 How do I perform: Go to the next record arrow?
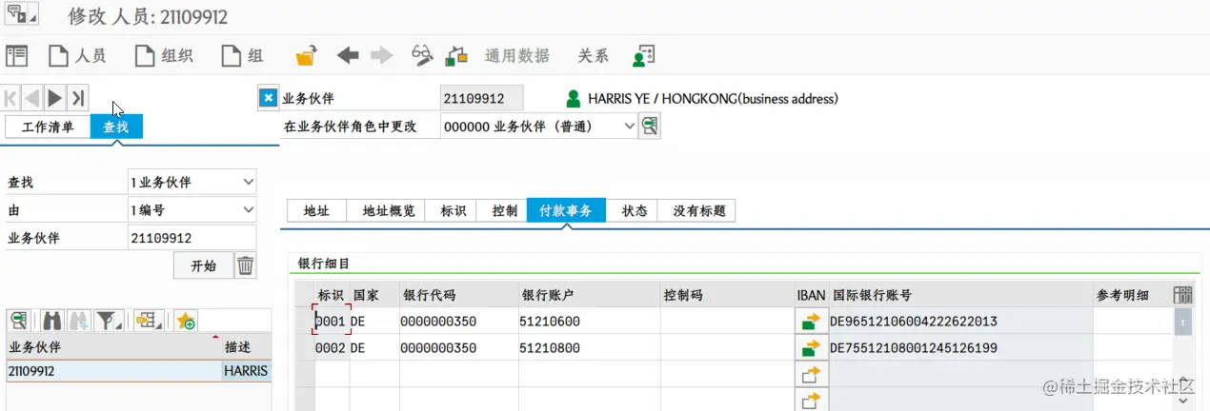point(54,97)
